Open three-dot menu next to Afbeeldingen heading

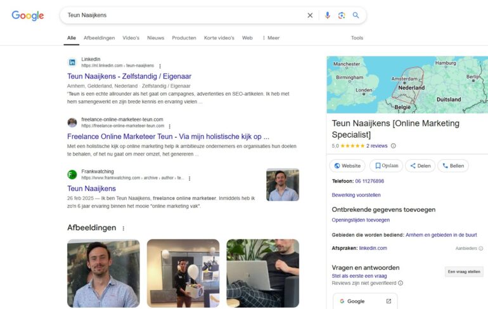coord(124,228)
